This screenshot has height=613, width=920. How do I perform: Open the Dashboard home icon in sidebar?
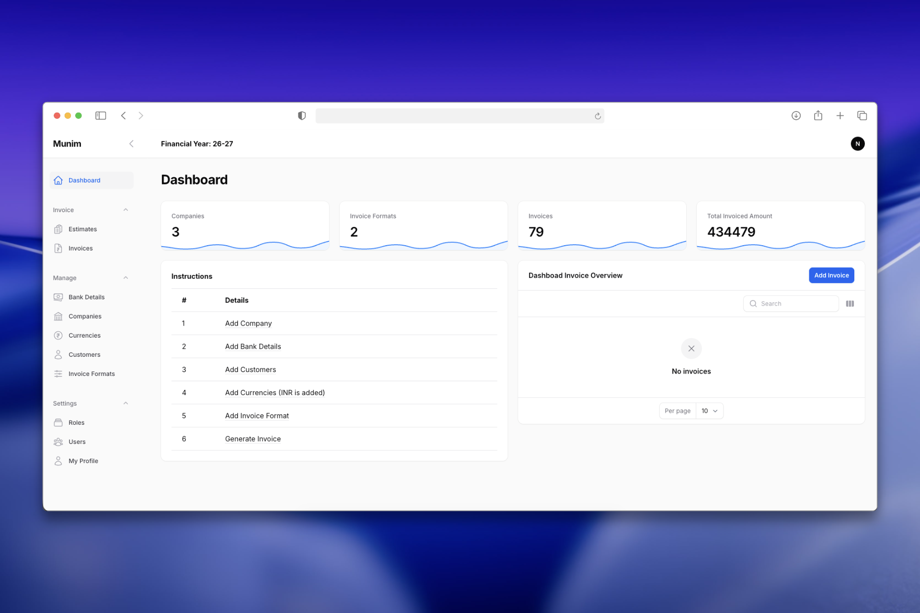coord(58,180)
